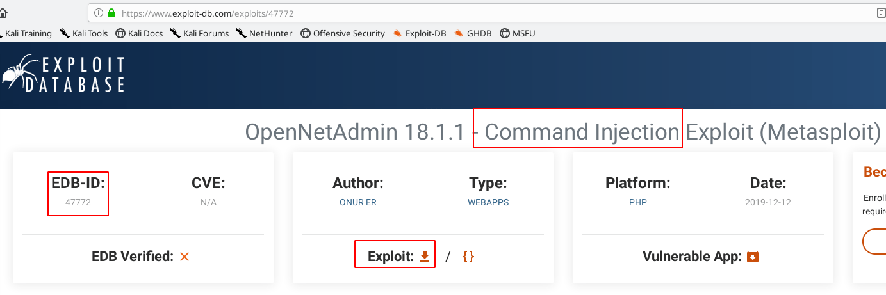Click the date 2019-12-12
This screenshot has width=886, height=295.
[x=768, y=202]
